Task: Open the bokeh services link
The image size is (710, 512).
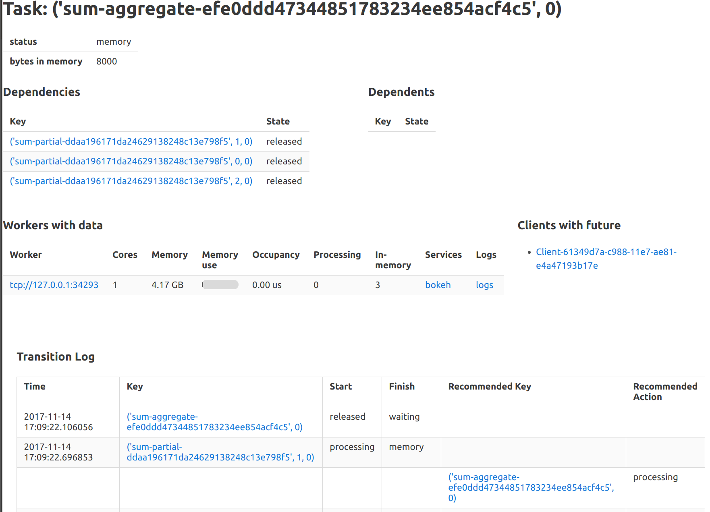Action: (x=438, y=285)
